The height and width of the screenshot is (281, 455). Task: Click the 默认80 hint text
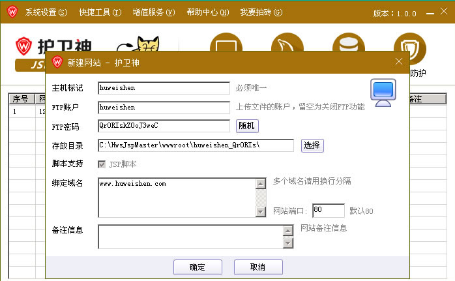(361, 211)
